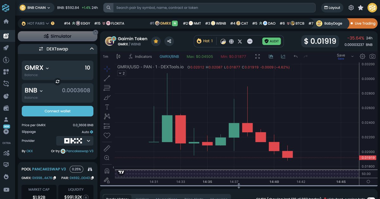
Task: Favorite Gaimin Token with the star button
Action: [155, 41]
